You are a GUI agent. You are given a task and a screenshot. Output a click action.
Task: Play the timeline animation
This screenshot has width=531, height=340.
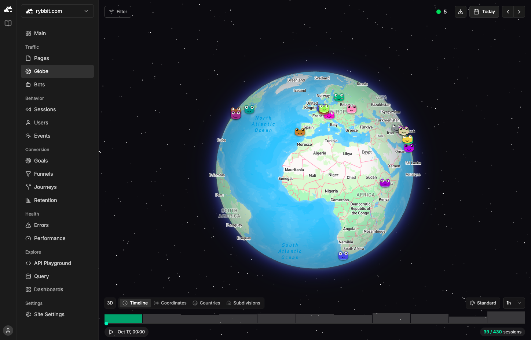click(x=111, y=332)
